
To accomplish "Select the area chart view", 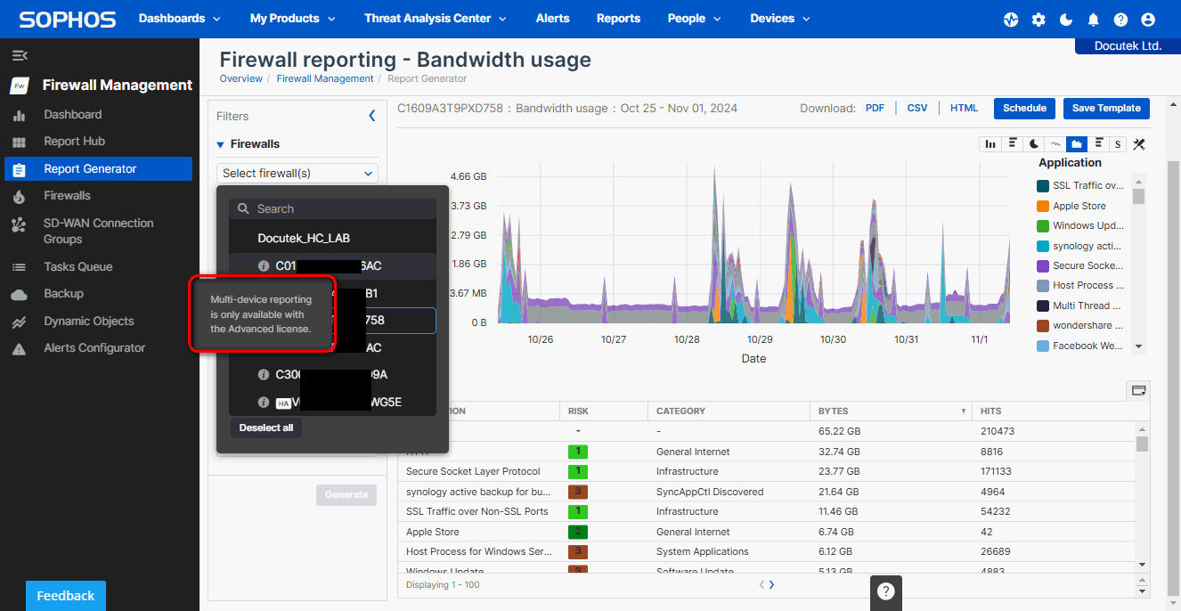I will [x=1077, y=144].
